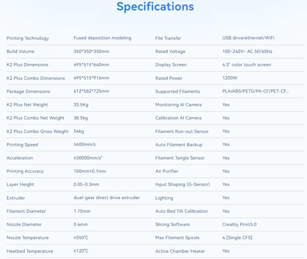Screen dimensions: 307x259
Task: Click the Acceleration row label
Action: pos(20,158)
